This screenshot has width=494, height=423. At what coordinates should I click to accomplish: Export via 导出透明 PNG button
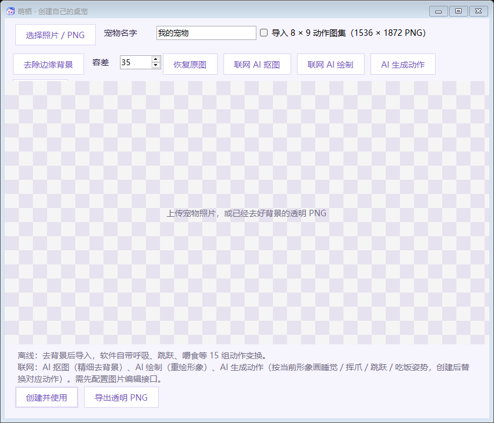(x=121, y=398)
